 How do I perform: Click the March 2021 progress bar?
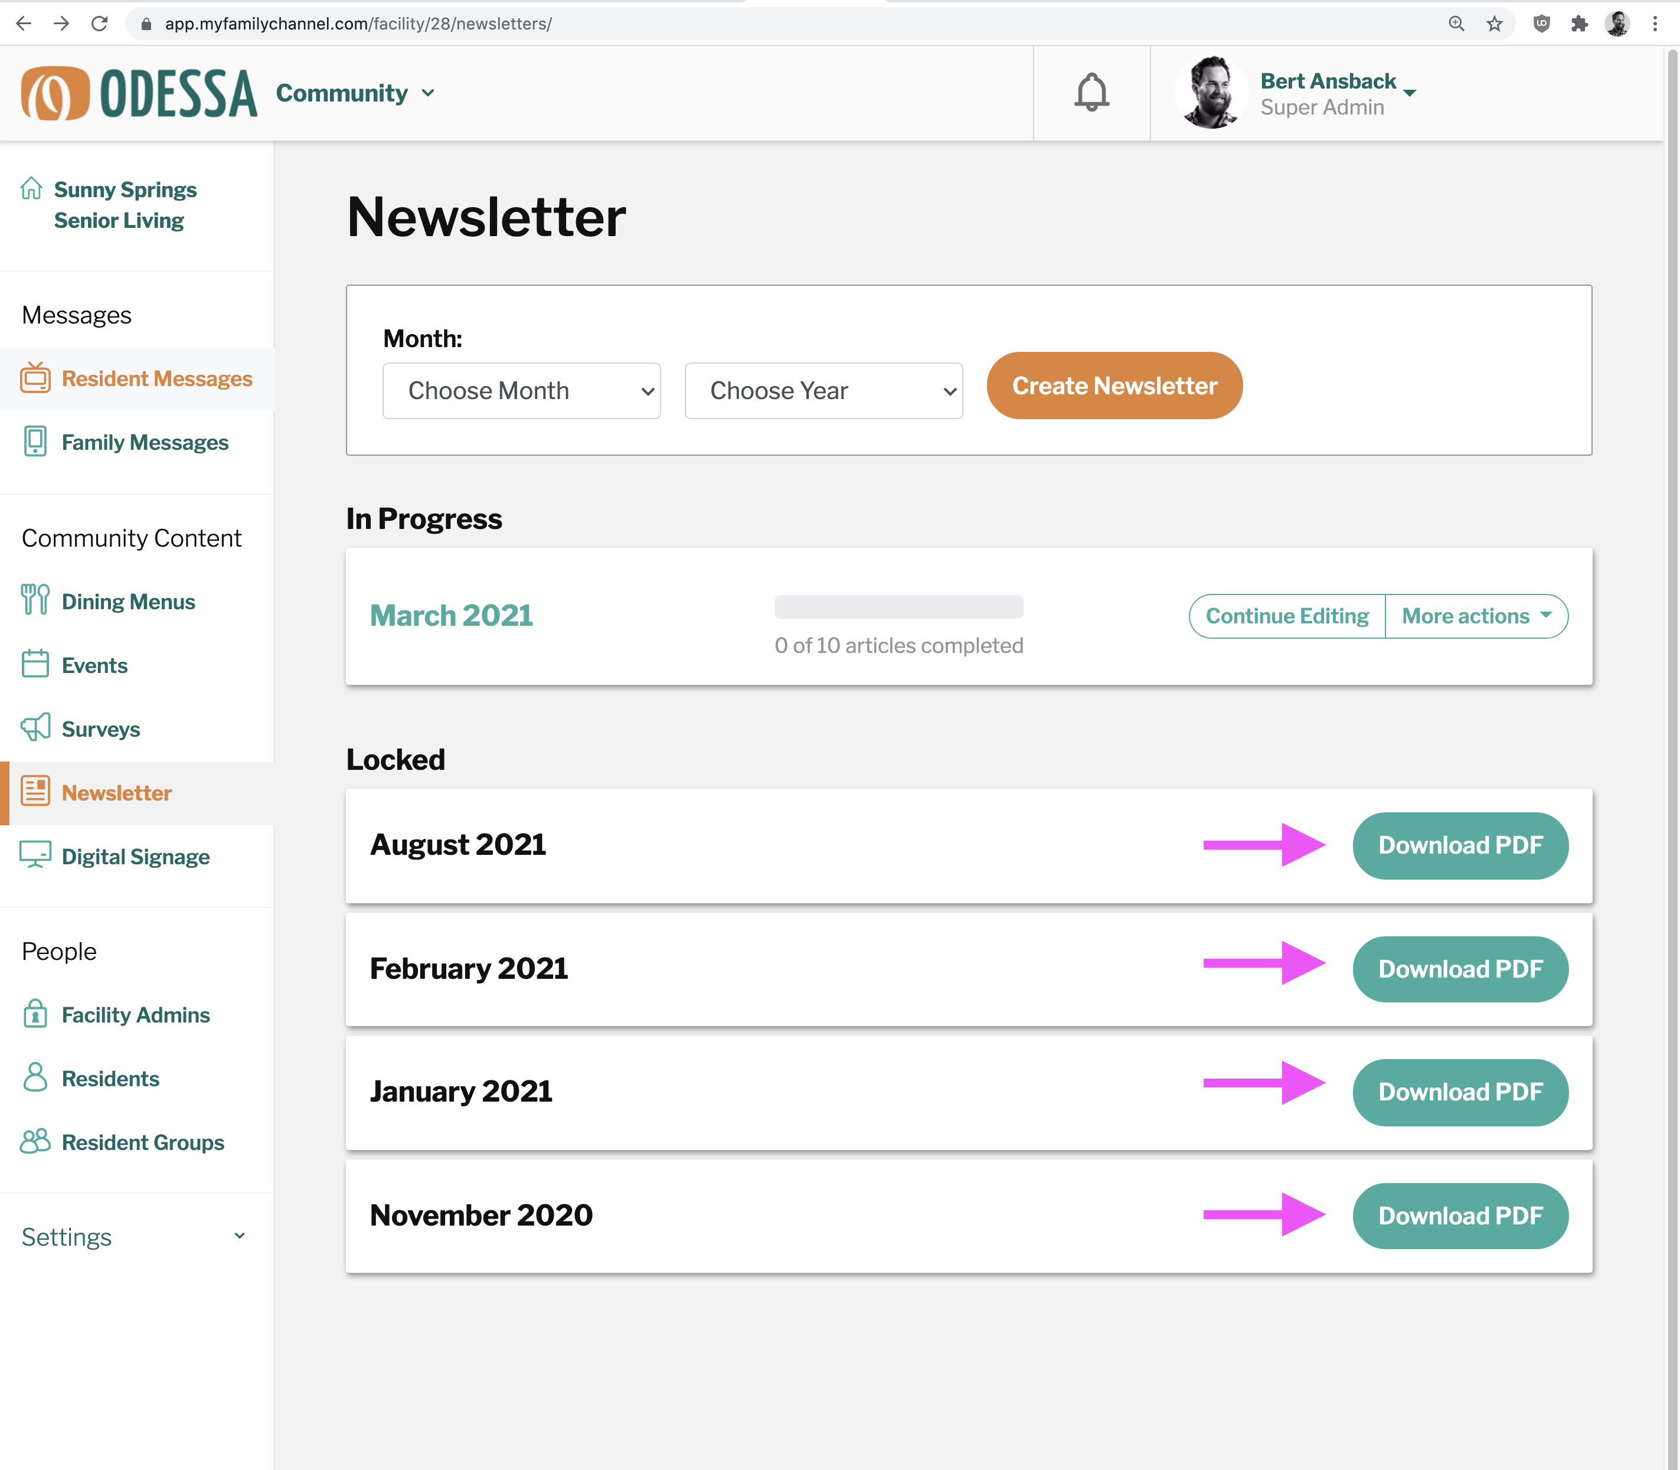(x=898, y=606)
